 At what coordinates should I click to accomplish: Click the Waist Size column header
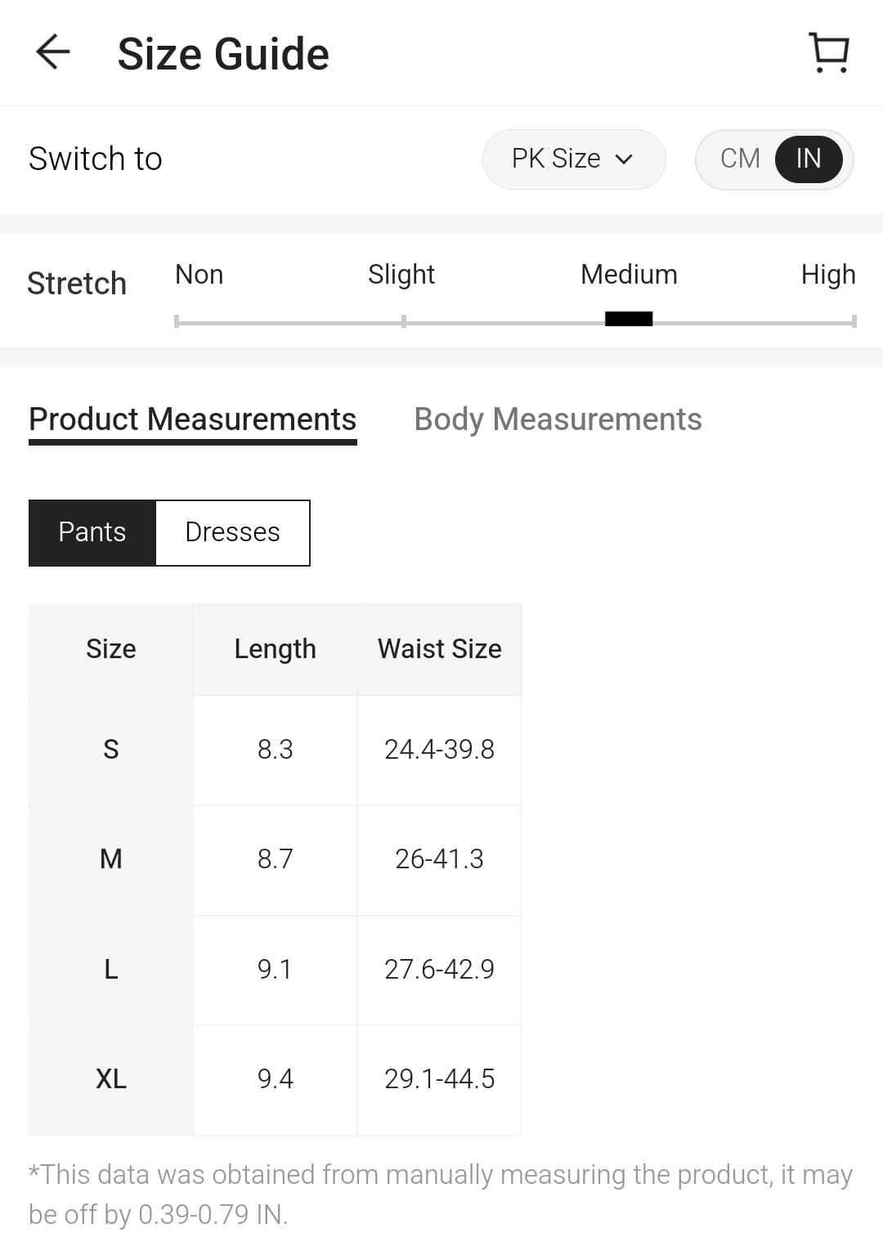tap(439, 649)
